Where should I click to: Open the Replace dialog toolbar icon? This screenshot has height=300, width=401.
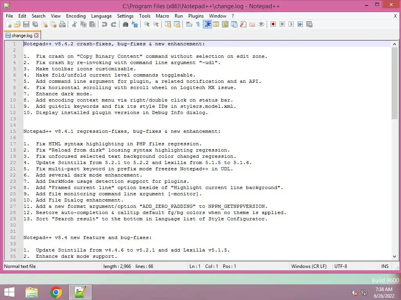tap(135, 25)
